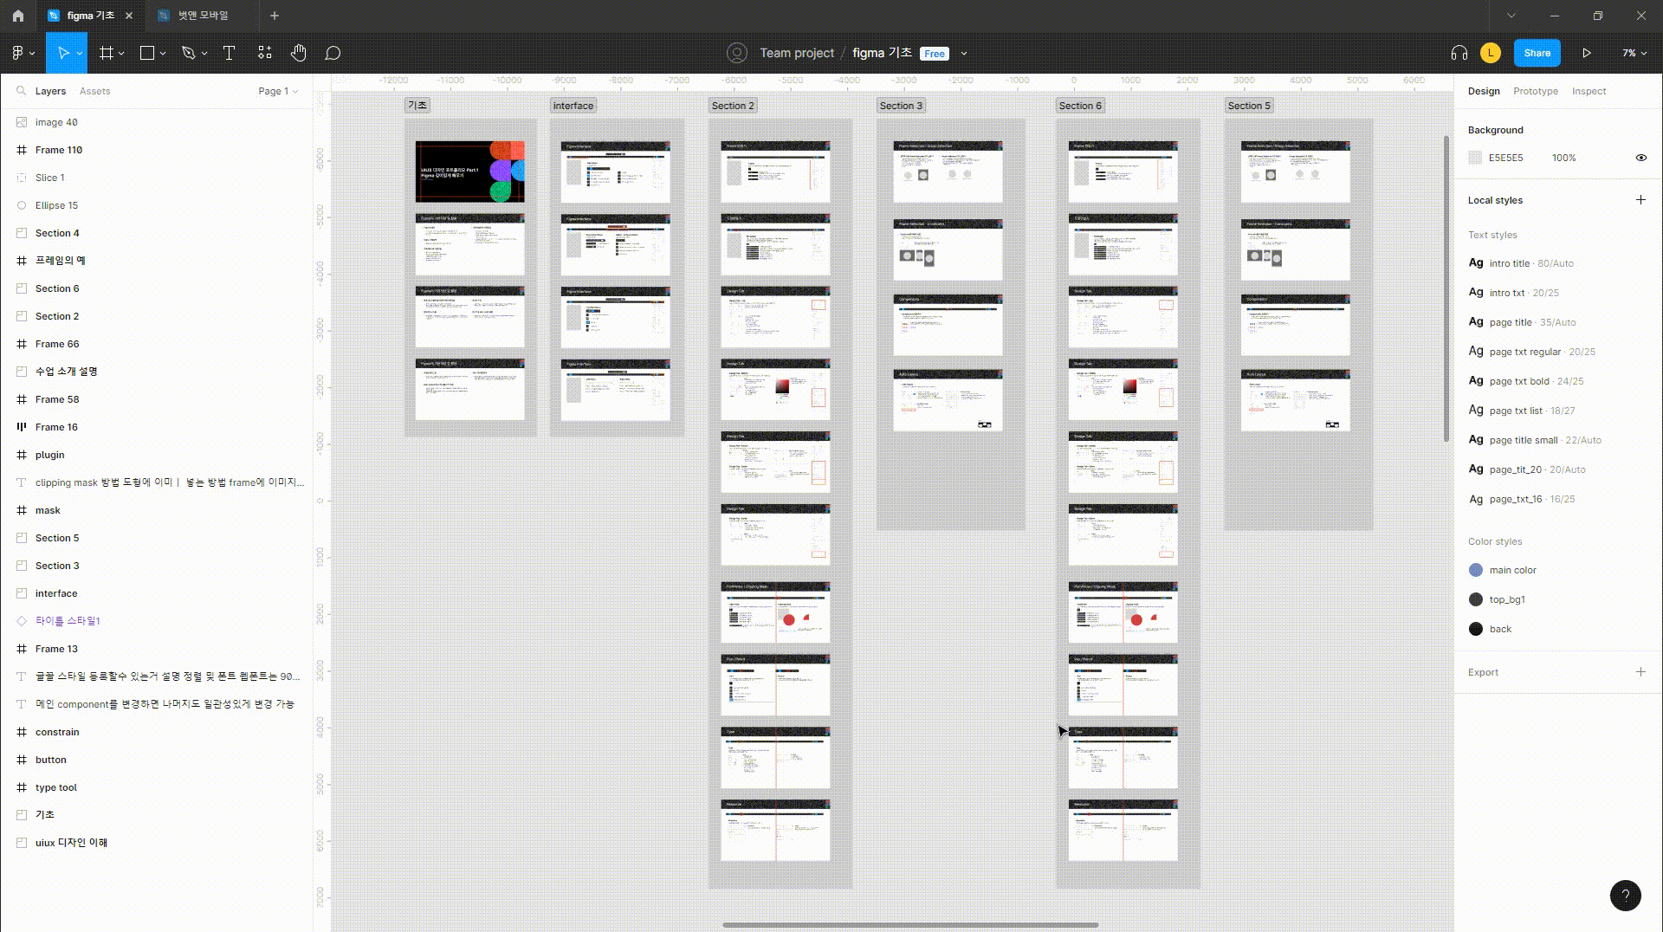This screenshot has height=932, width=1663.
Task: Open Pen tool options dropdown arrow
Action: 204,54
